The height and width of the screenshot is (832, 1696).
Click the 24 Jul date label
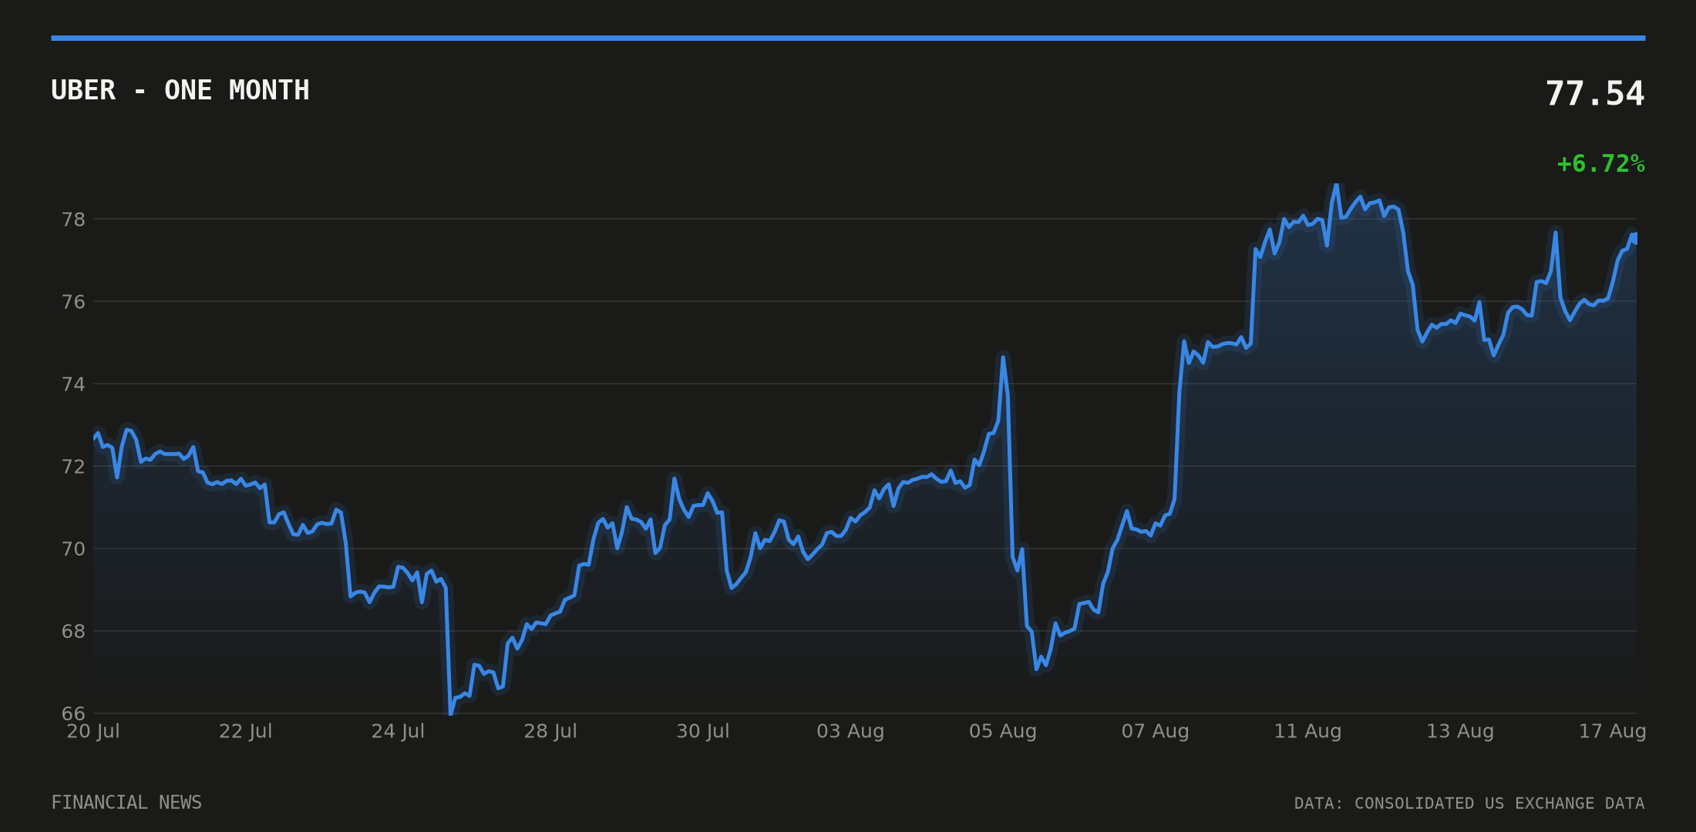tap(398, 731)
